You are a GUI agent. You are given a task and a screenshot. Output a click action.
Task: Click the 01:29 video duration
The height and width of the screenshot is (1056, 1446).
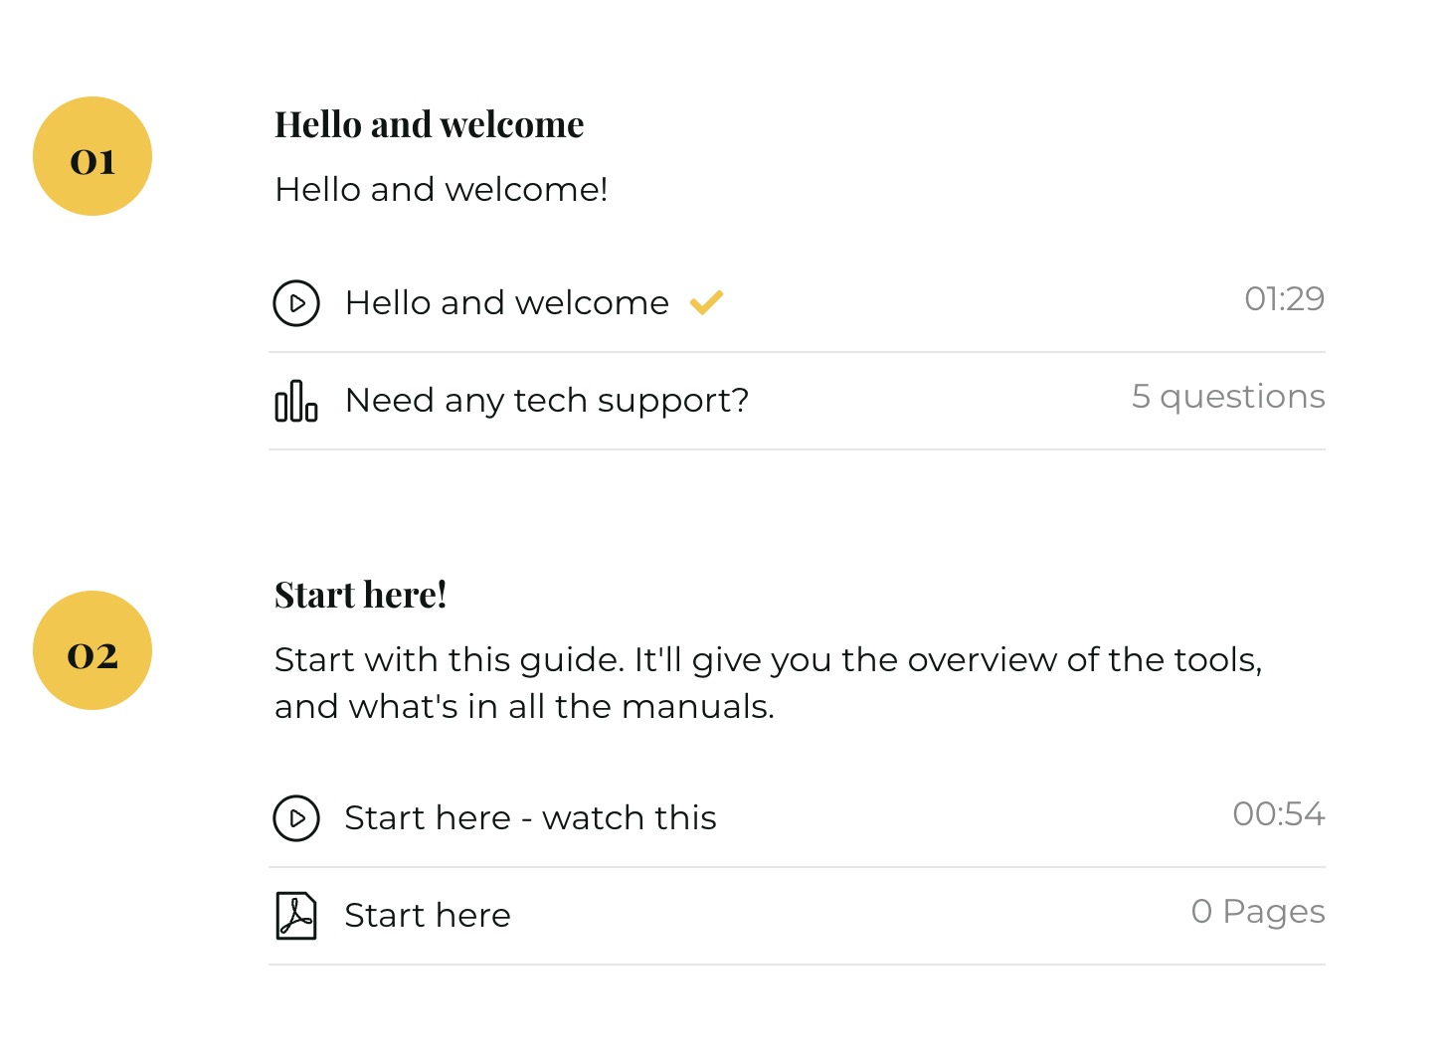(x=1284, y=298)
